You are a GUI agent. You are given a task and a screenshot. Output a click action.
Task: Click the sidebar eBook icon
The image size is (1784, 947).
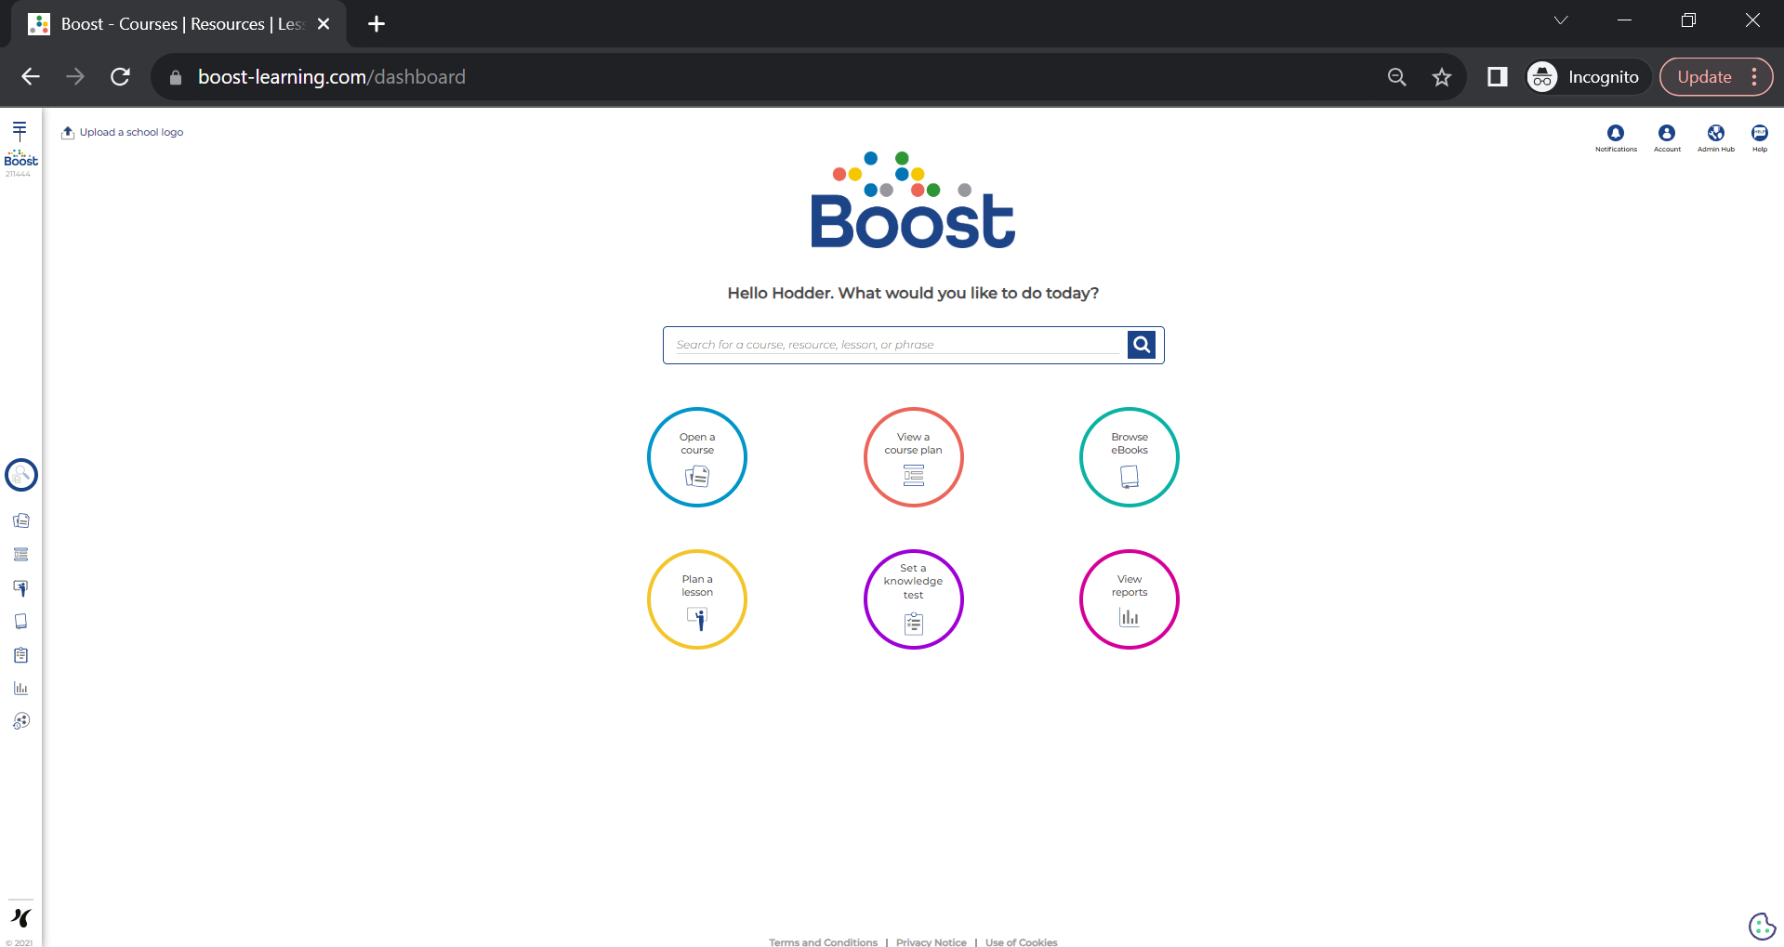(x=20, y=622)
